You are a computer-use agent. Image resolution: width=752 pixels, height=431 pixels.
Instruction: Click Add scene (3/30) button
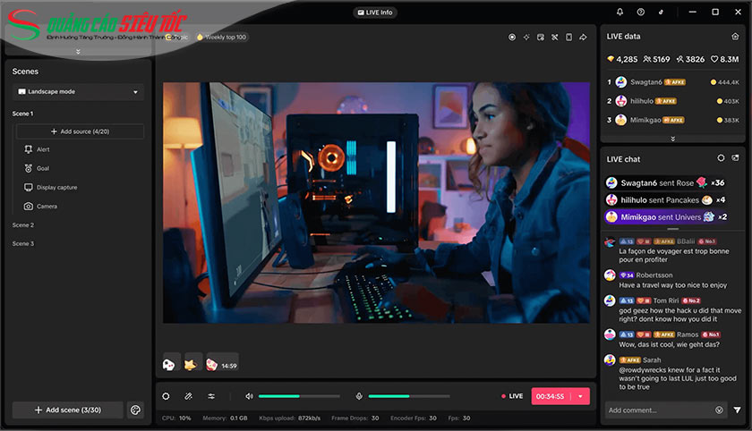point(68,410)
